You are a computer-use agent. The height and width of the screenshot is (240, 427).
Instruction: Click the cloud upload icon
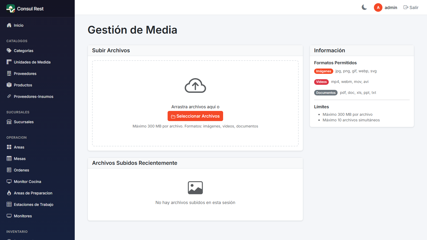(x=195, y=86)
